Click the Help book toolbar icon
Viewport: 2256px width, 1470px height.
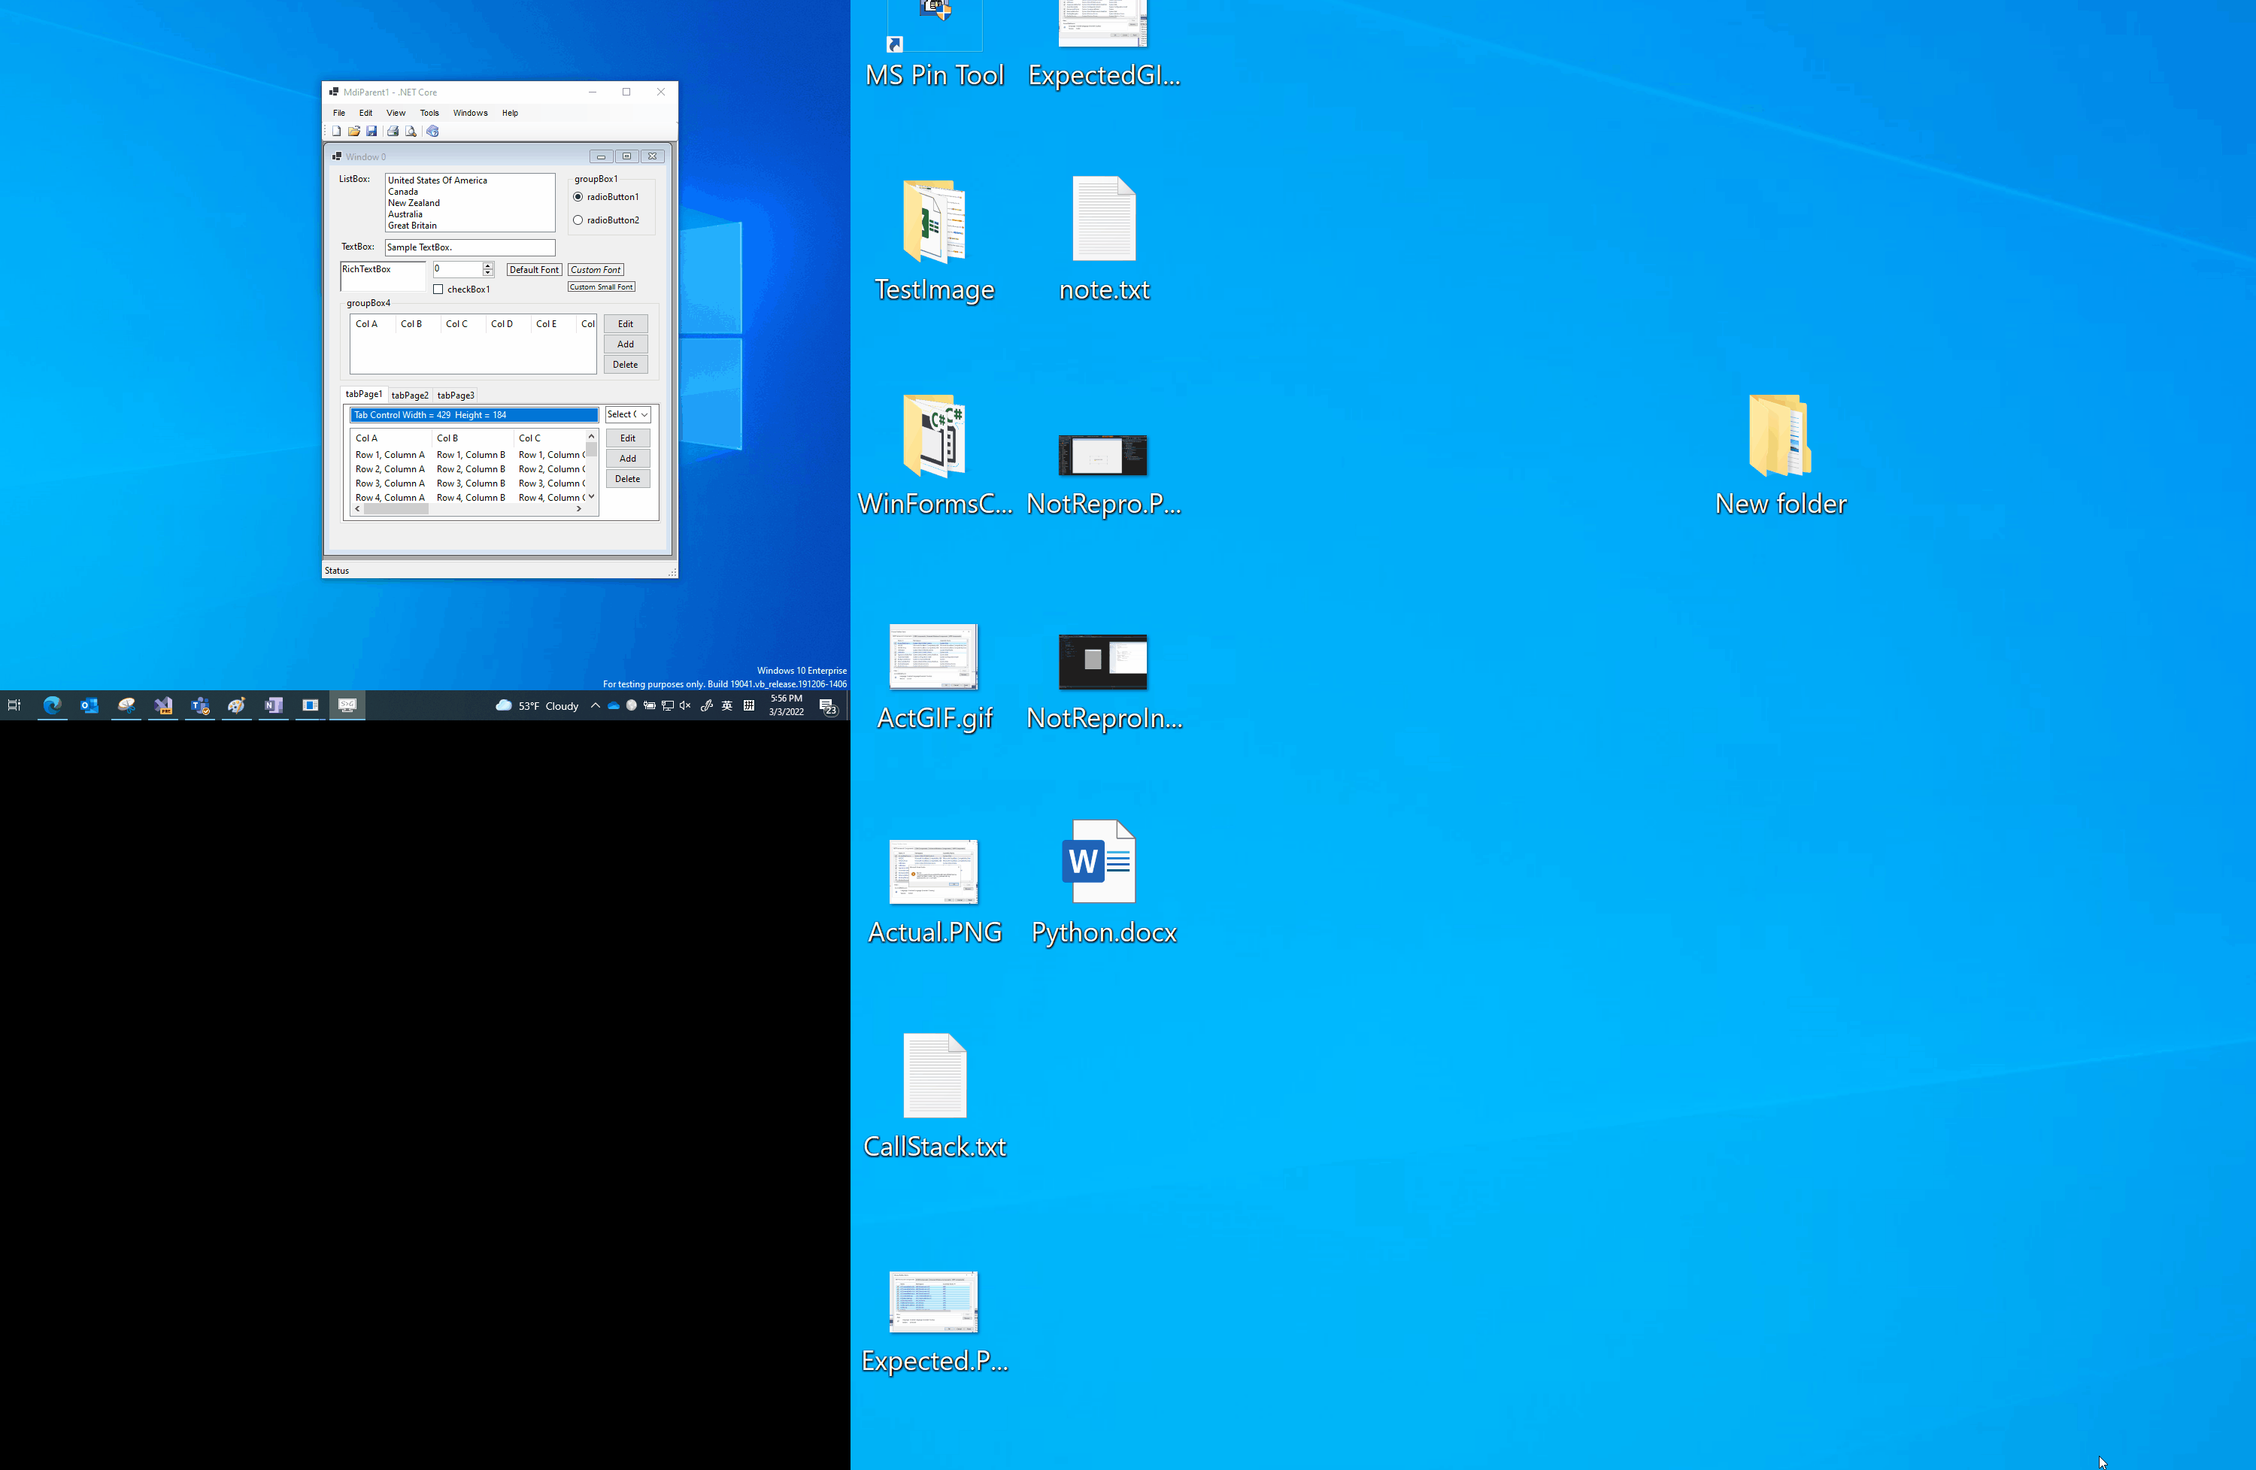pos(432,132)
